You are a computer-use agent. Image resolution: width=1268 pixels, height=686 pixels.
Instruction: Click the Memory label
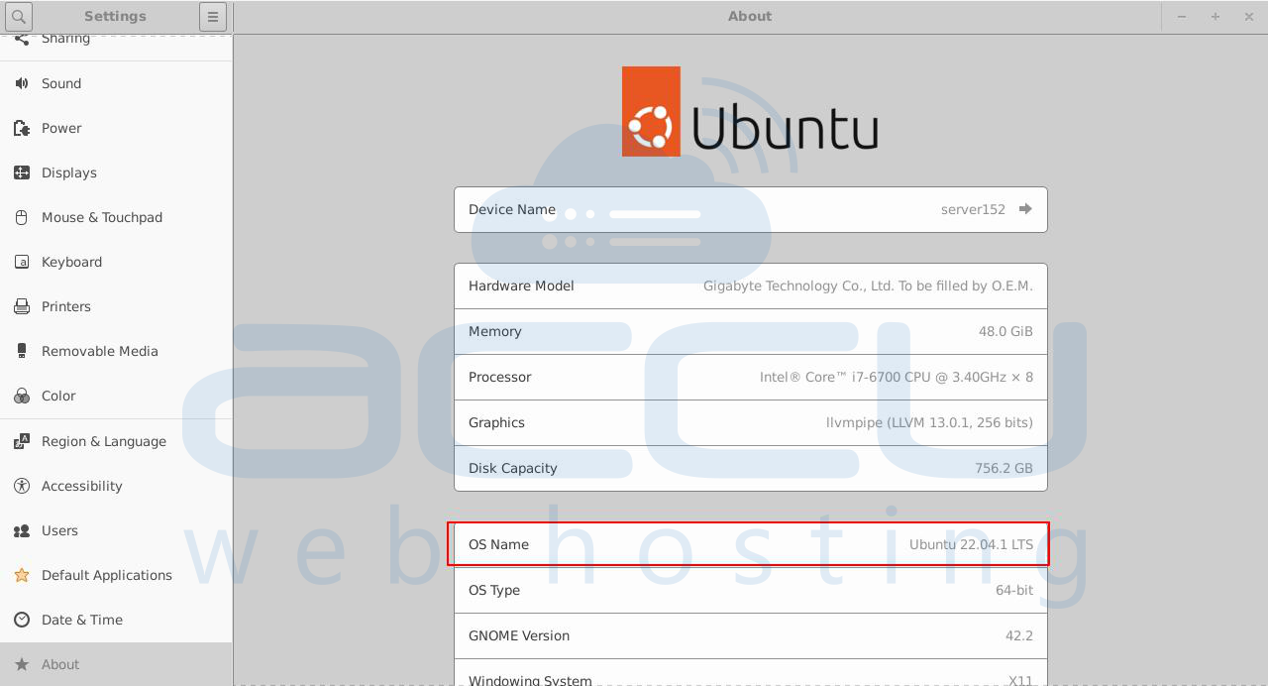494,331
